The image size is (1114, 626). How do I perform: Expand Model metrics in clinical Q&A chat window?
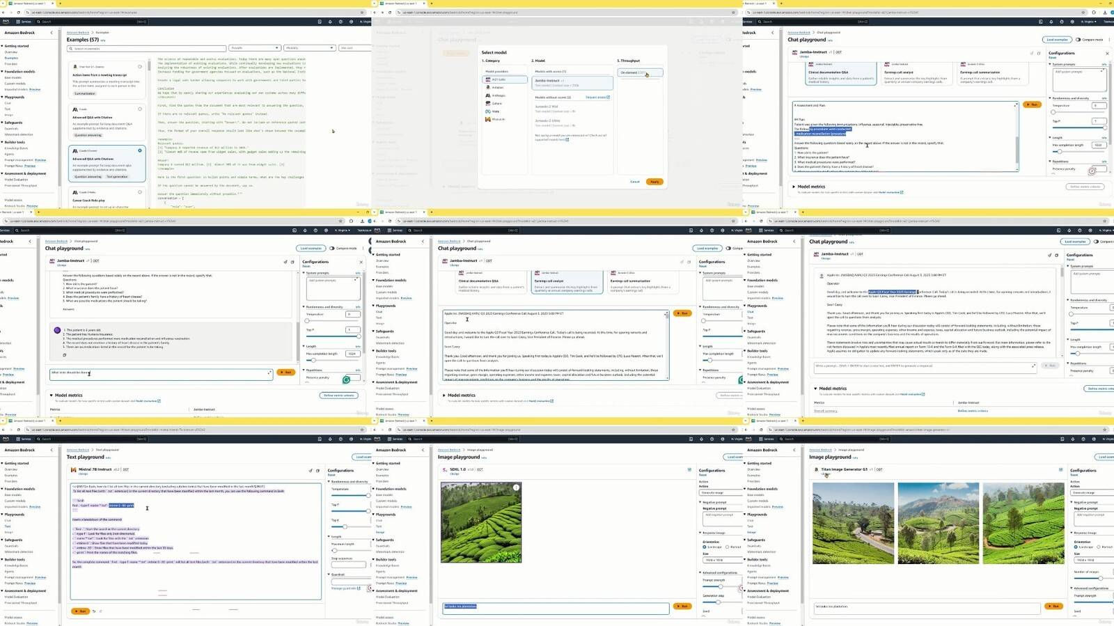794,187
